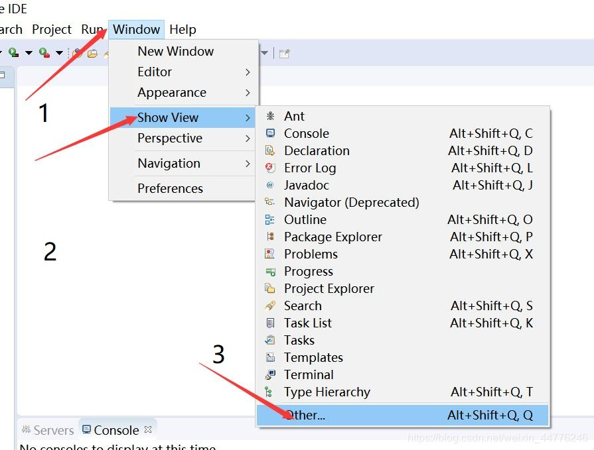Choose Terminal view entry

[x=402, y=374]
